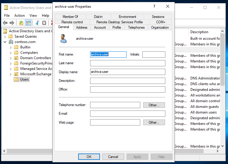This screenshot has height=164, width=228.
Task: Open the Action menu
Action: point(19,16)
